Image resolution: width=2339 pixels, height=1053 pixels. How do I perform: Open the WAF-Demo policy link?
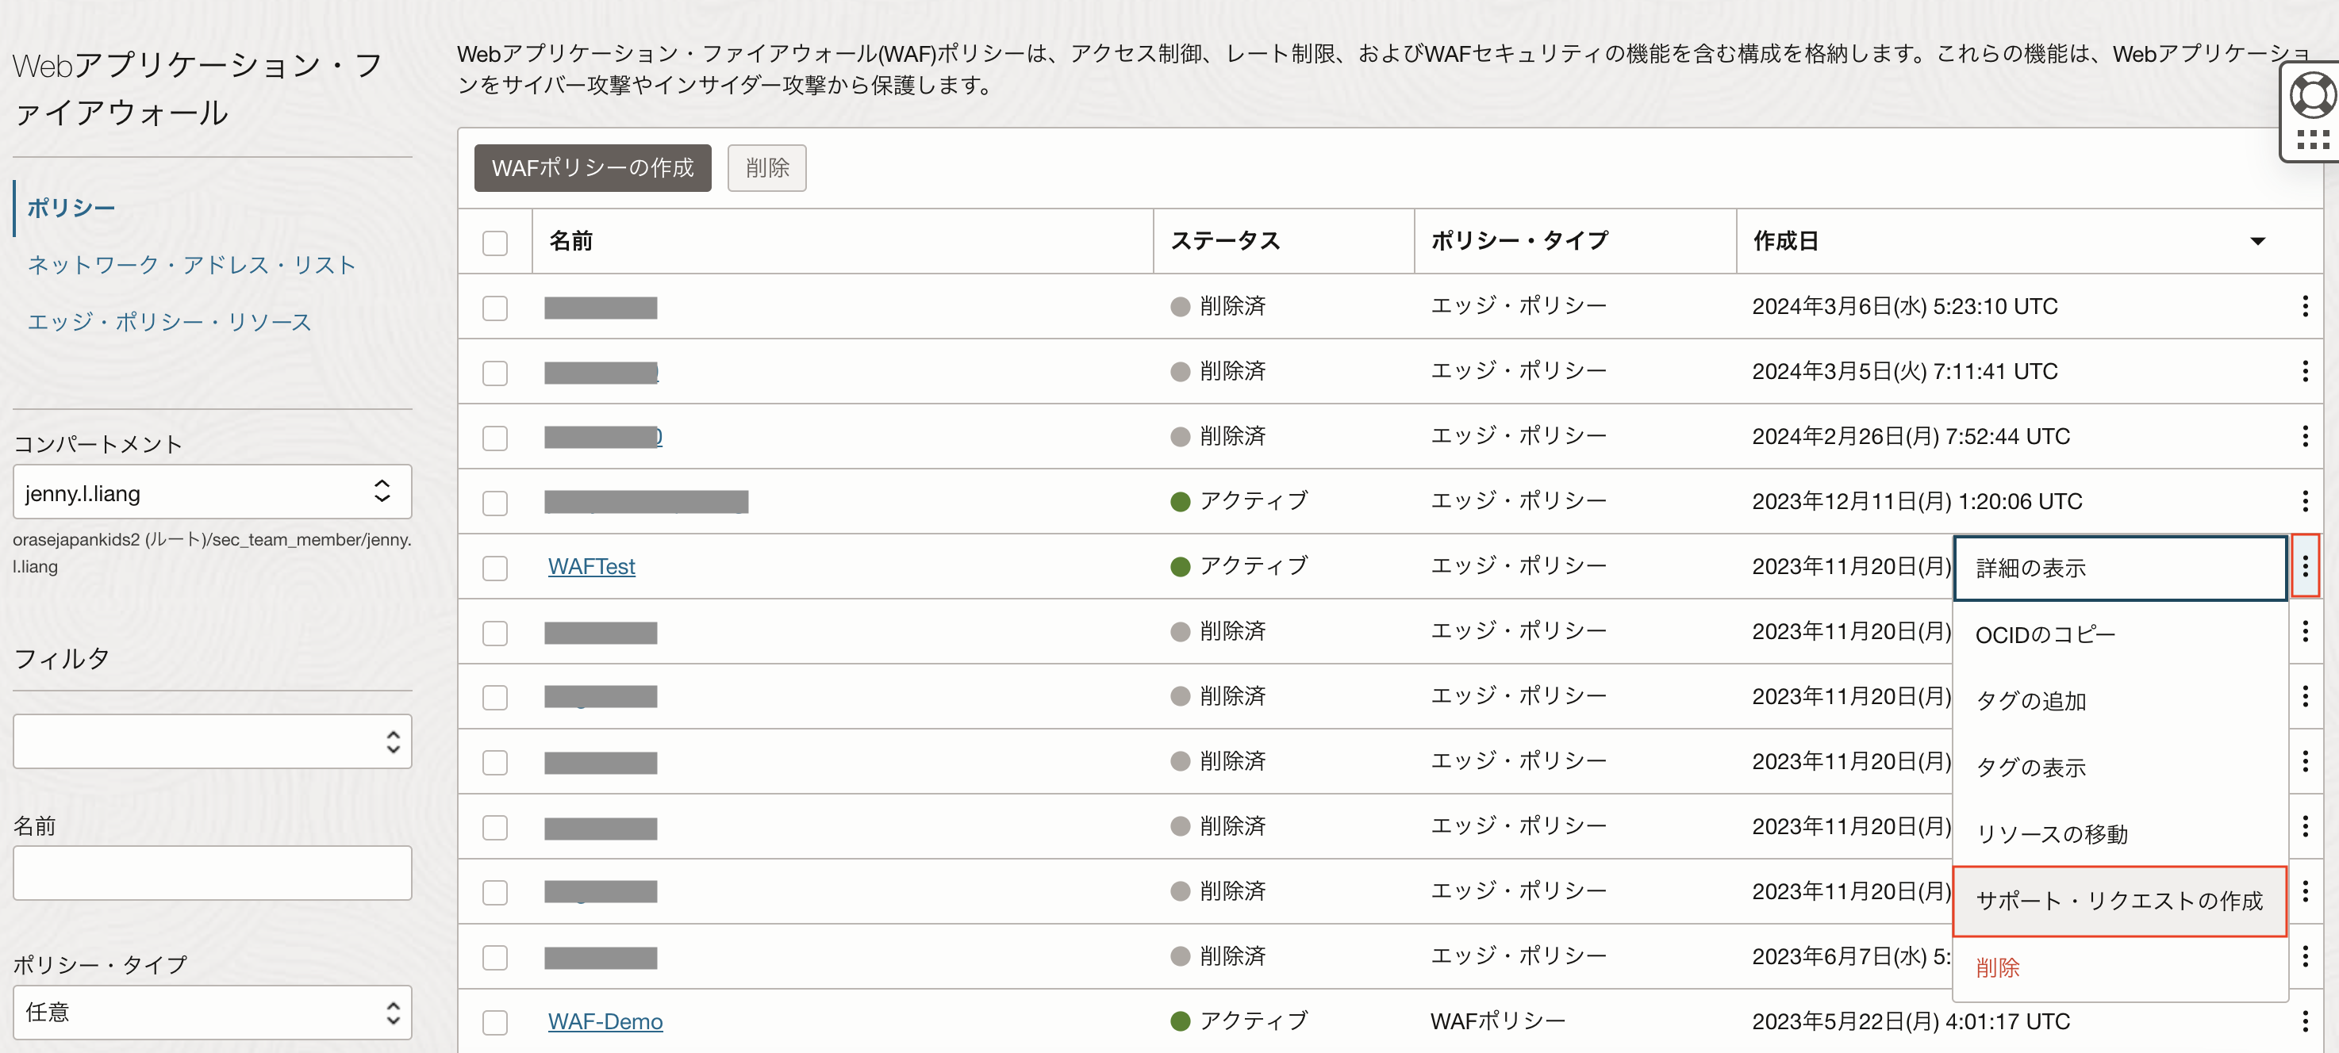(605, 1021)
